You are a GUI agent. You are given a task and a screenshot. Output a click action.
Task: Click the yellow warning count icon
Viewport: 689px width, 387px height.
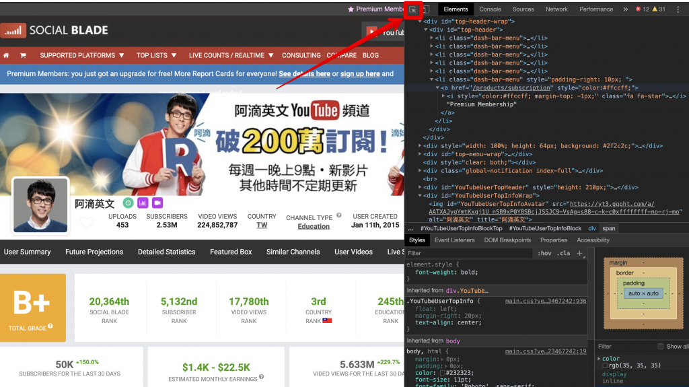[655, 9]
